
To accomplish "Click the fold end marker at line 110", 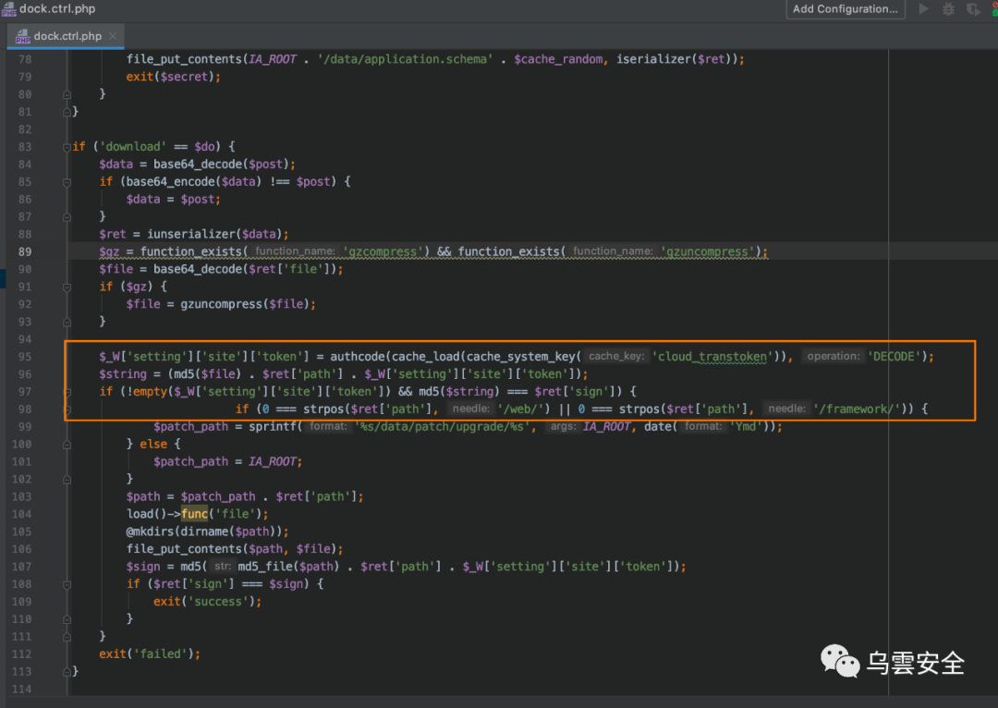I will [x=67, y=619].
